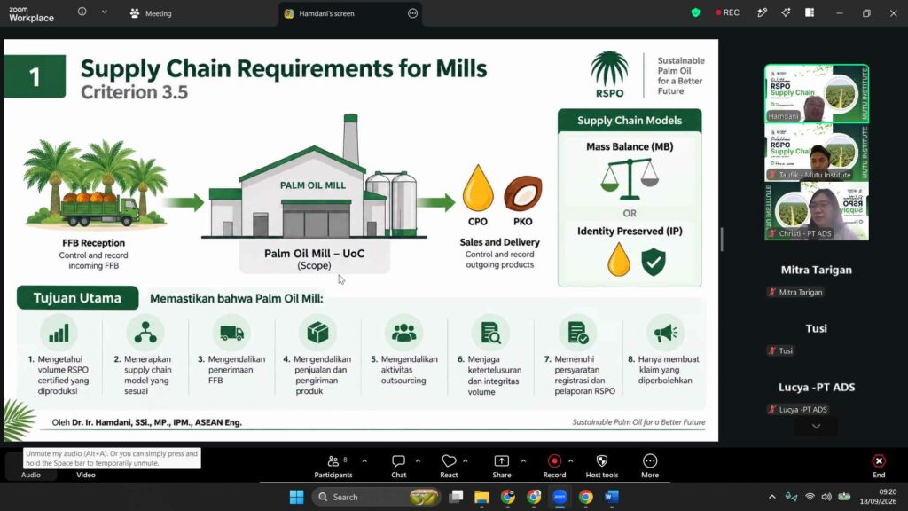The width and height of the screenshot is (908, 511).
Task: Open the volume speaker tray icon
Action: click(x=826, y=497)
